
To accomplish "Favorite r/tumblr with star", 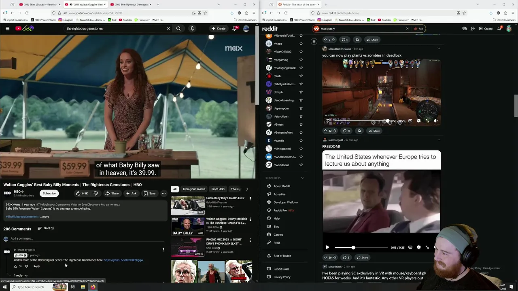I will click(x=301, y=141).
